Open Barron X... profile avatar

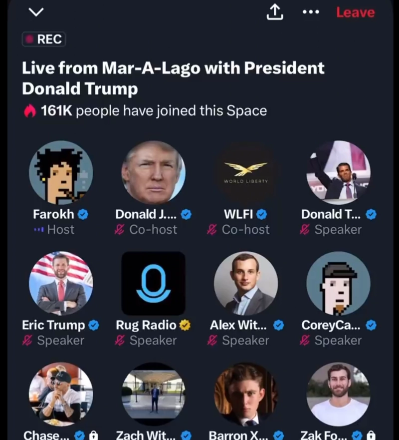(245, 394)
